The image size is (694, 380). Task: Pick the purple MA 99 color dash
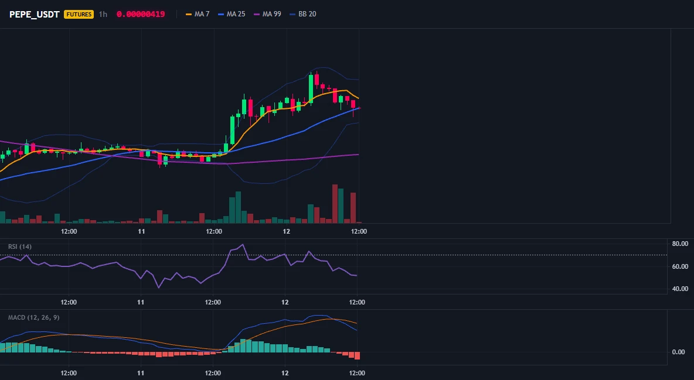pyautogui.click(x=257, y=14)
